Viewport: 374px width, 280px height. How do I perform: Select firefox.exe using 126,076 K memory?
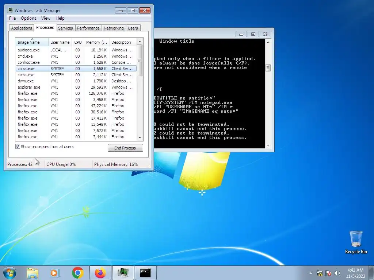pos(76,93)
